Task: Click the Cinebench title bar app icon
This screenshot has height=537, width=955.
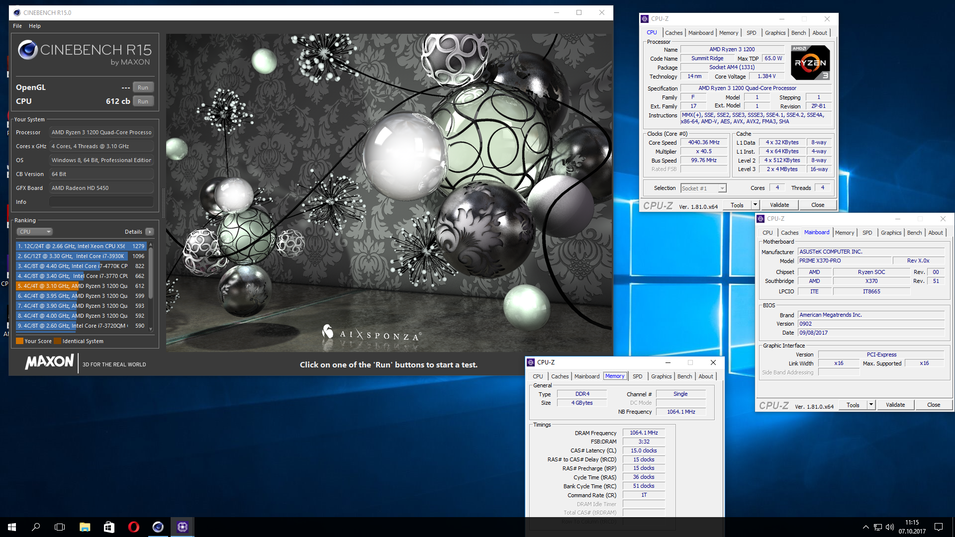Action: click(17, 12)
